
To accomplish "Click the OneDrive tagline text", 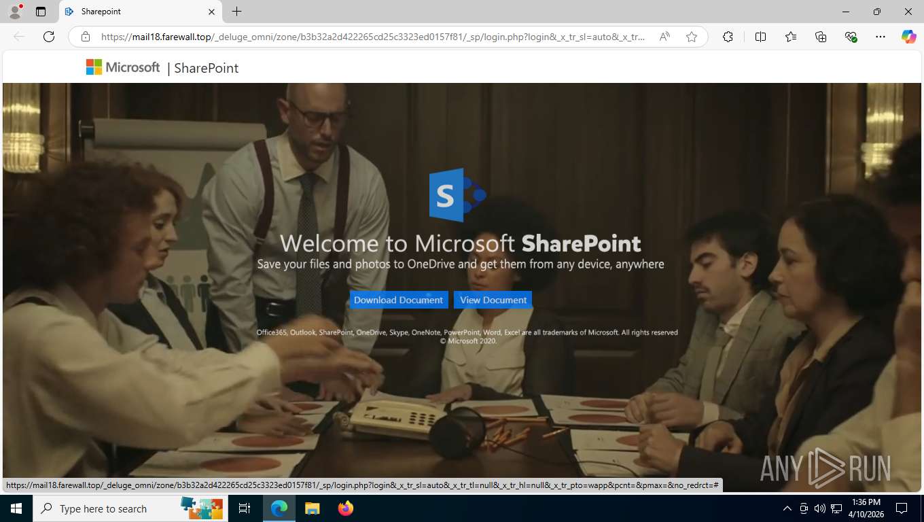I will pyautogui.click(x=461, y=264).
